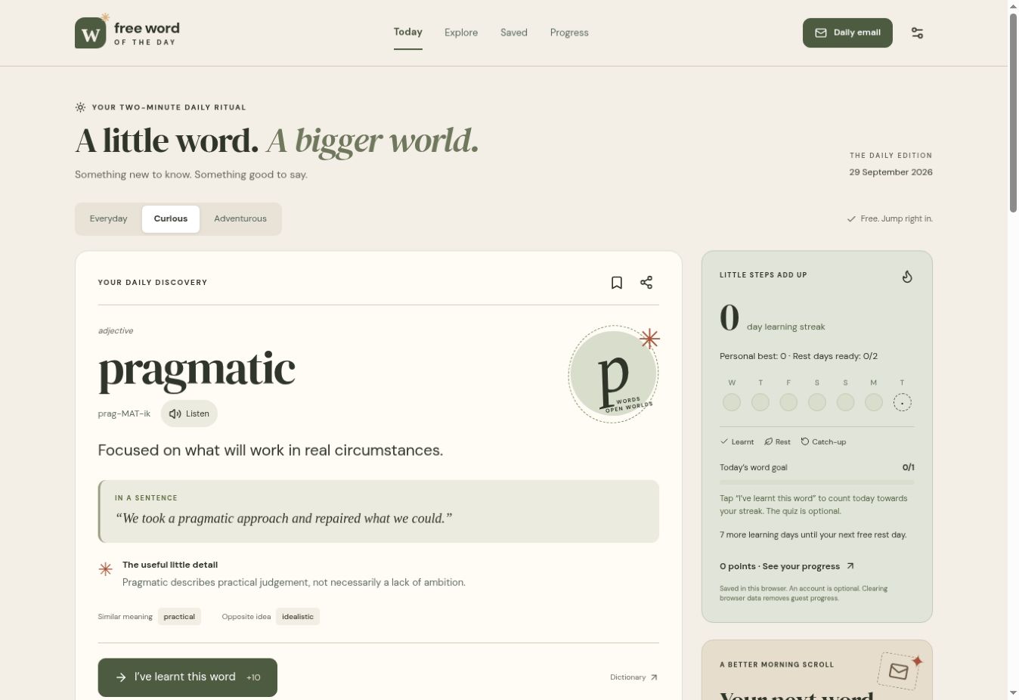Click Monday's streak circle

874,402
